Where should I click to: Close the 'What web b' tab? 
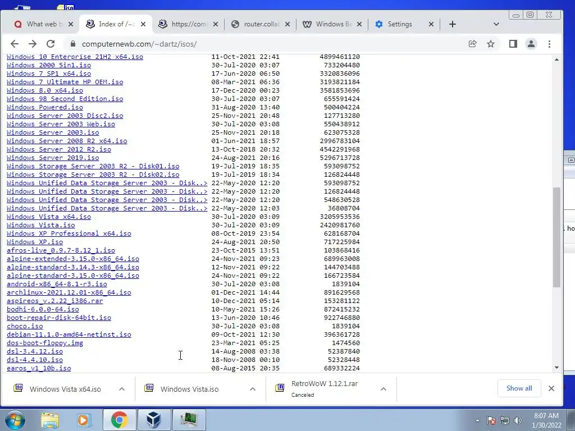71,24
